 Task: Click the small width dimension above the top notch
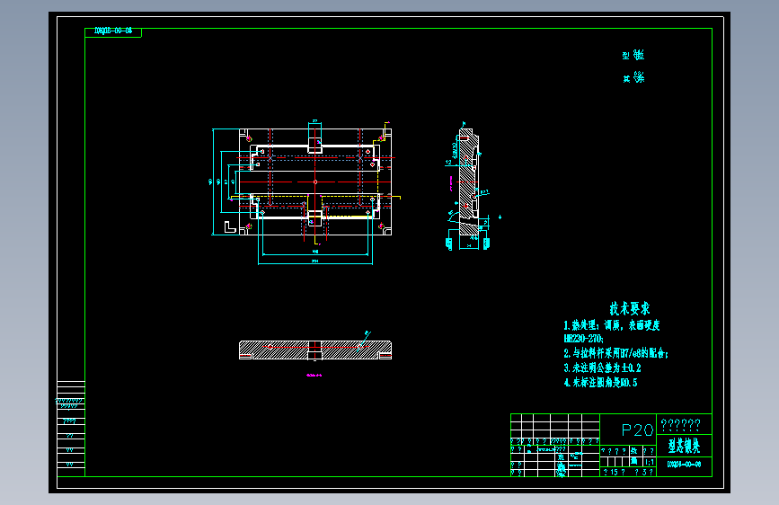(x=314, y=122)
